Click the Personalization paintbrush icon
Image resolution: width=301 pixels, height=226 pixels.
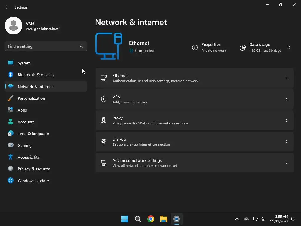pyautogui.click(x=11, y=98)
